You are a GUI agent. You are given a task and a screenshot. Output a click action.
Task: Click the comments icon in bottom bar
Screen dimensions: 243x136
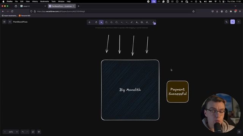[33, 132]
